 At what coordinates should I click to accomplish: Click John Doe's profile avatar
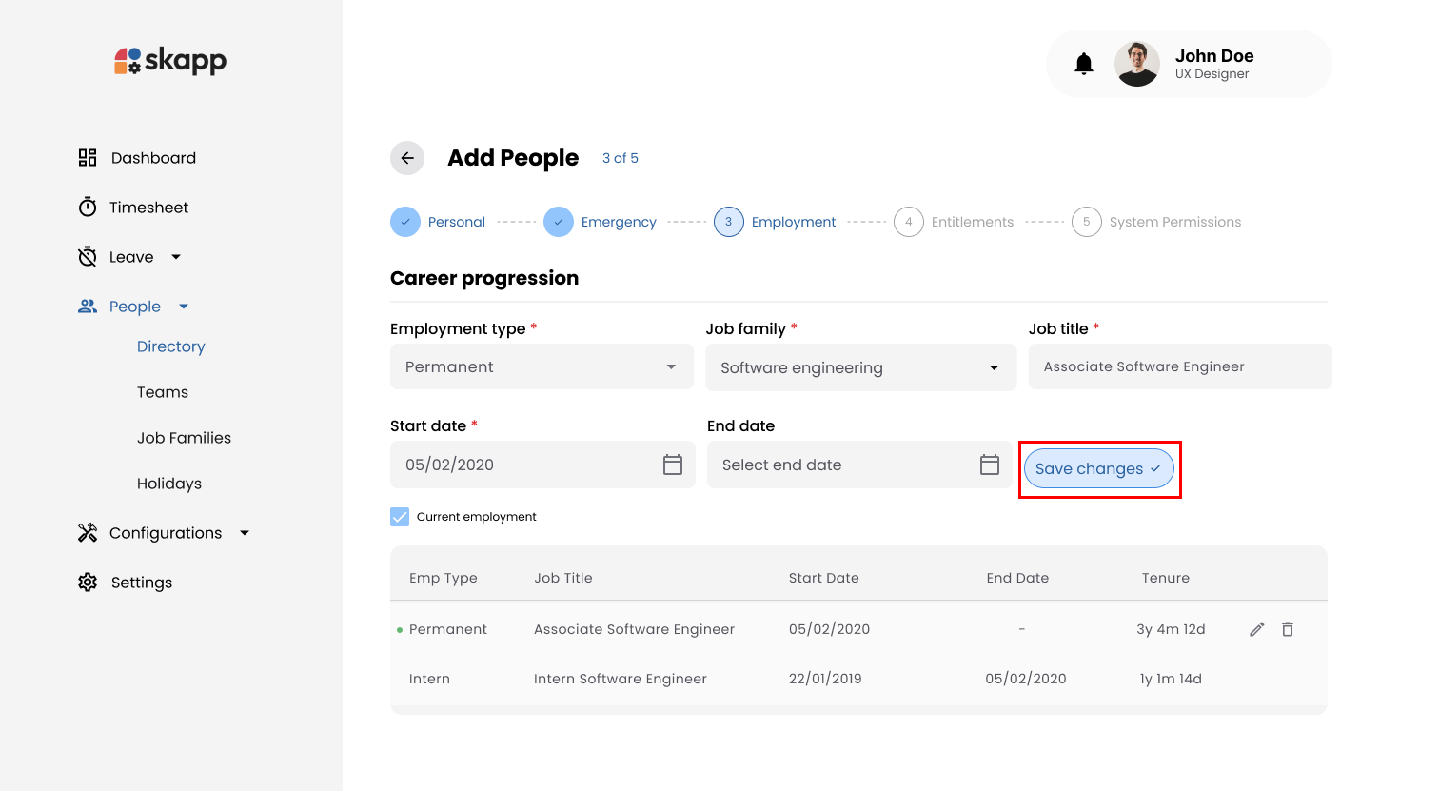1137,63
